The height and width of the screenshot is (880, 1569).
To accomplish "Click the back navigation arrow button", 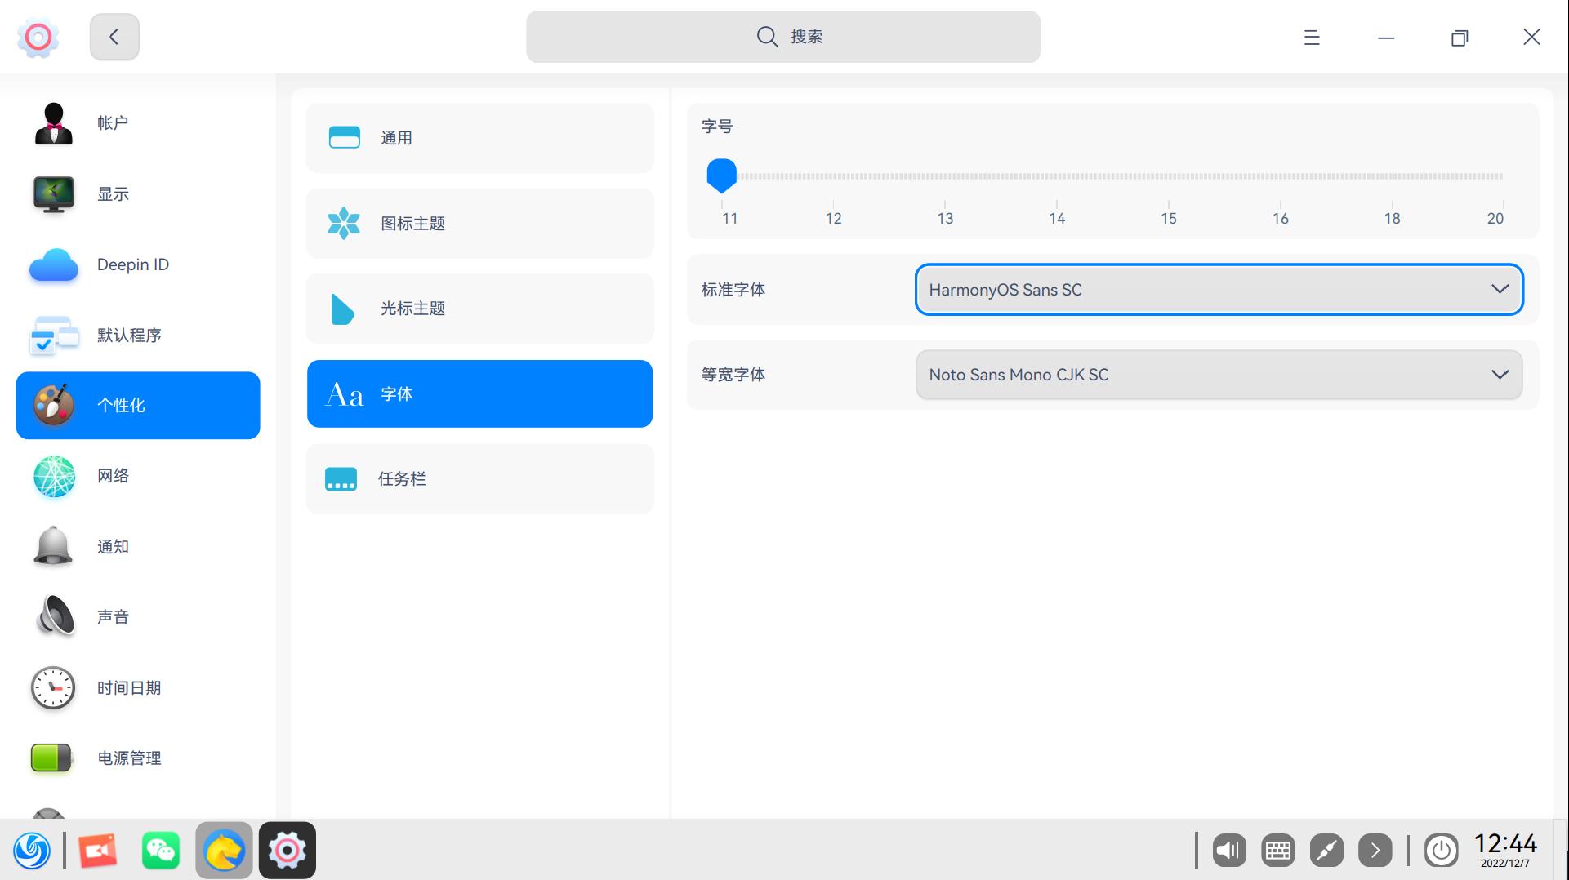I will click(x=114, y=37).
